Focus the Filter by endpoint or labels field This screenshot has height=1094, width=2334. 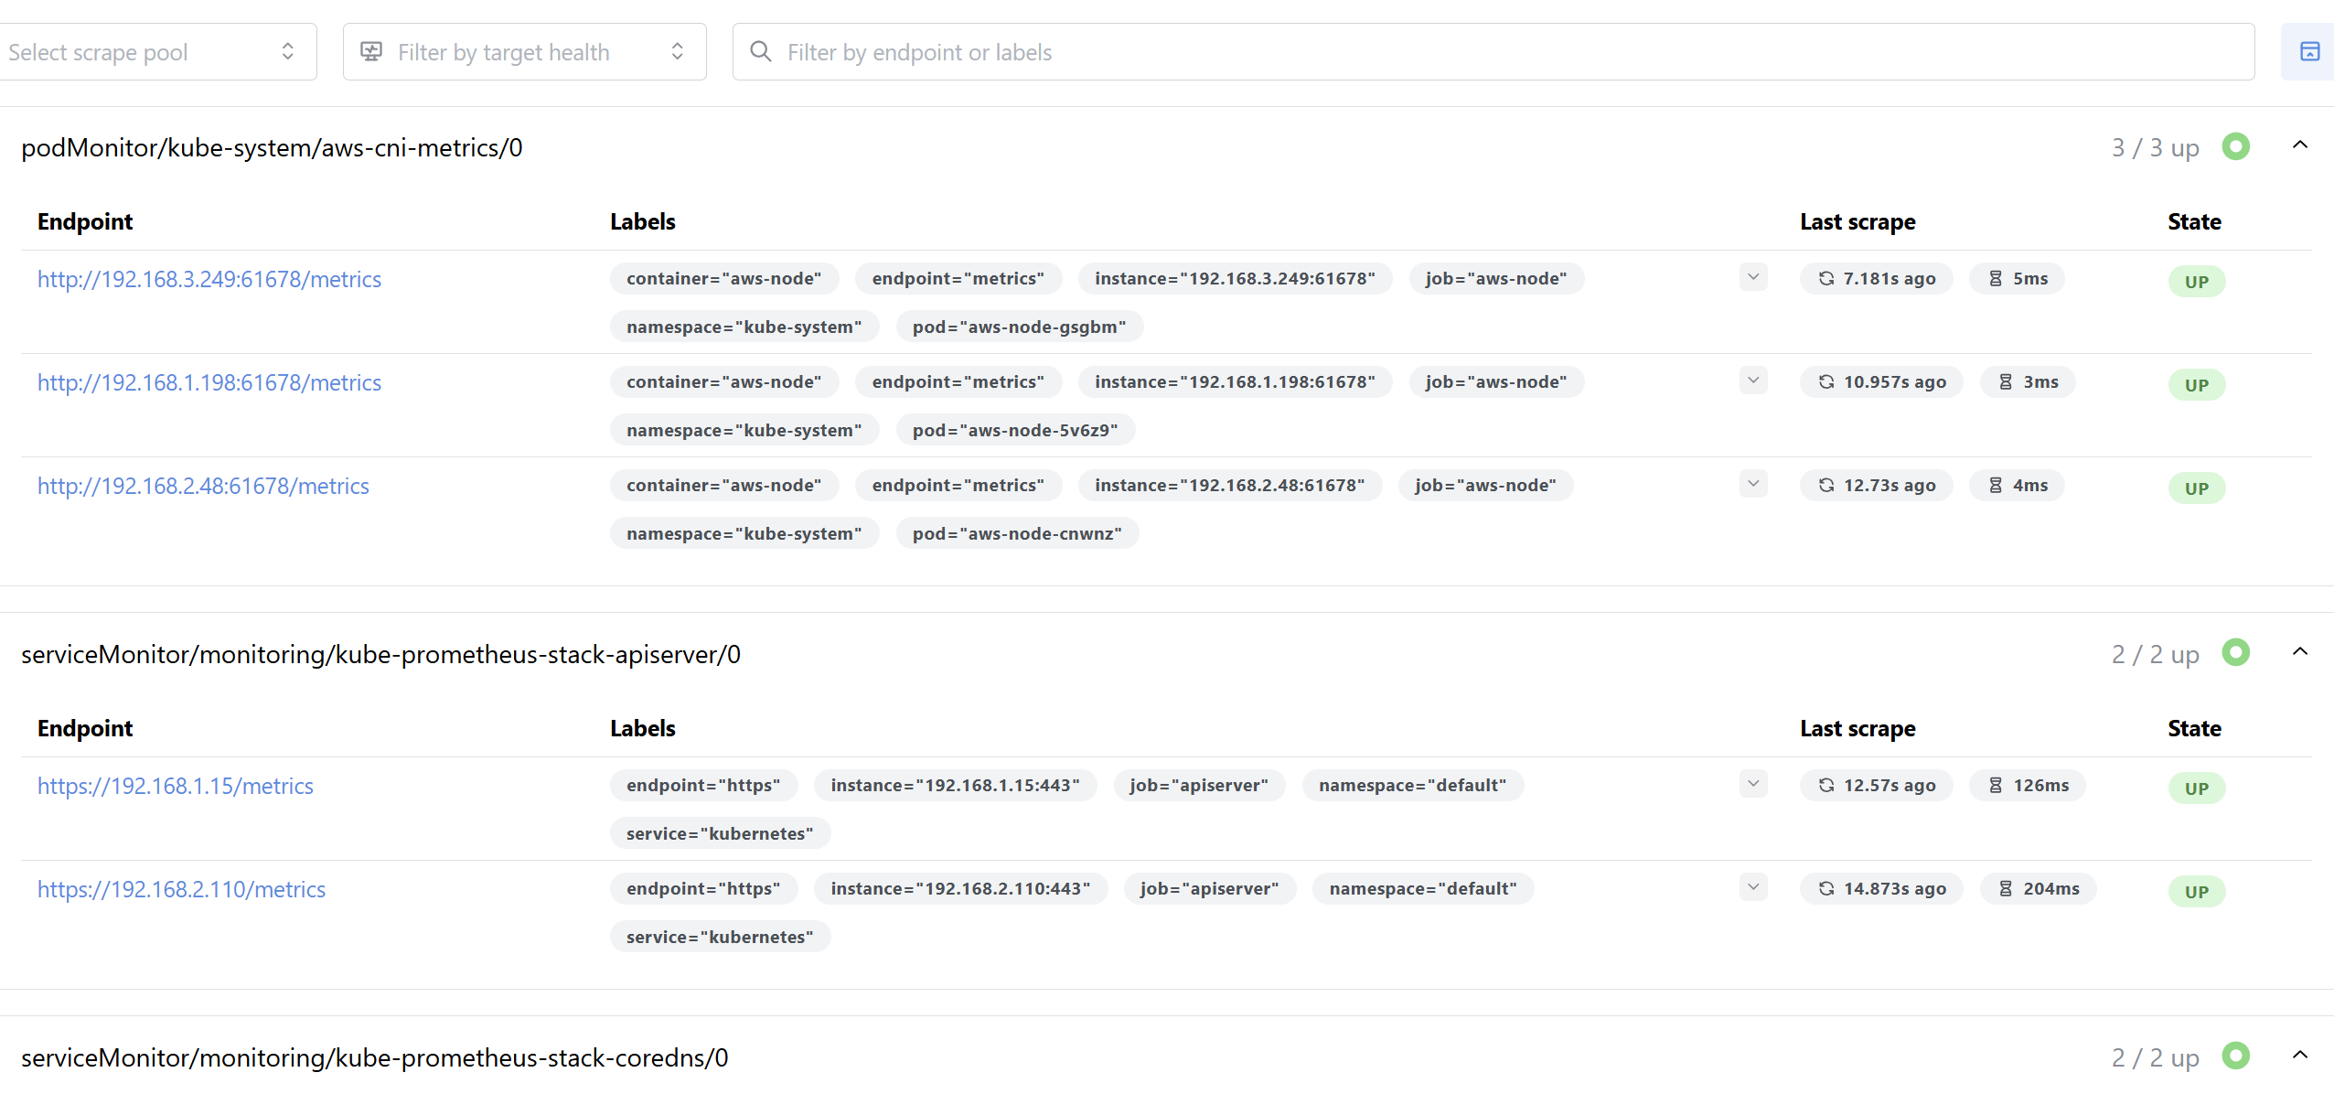(x=1494, y=52)
